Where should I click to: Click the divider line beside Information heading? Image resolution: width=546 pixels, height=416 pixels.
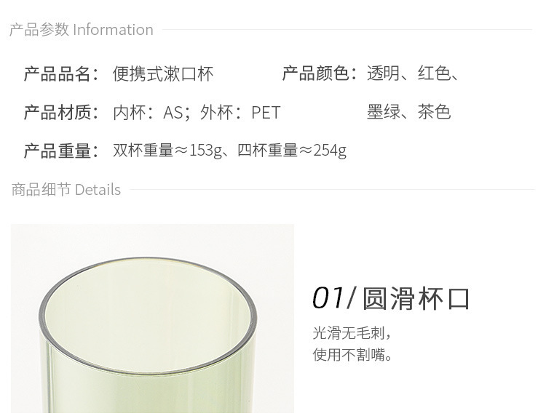[347, 30]
